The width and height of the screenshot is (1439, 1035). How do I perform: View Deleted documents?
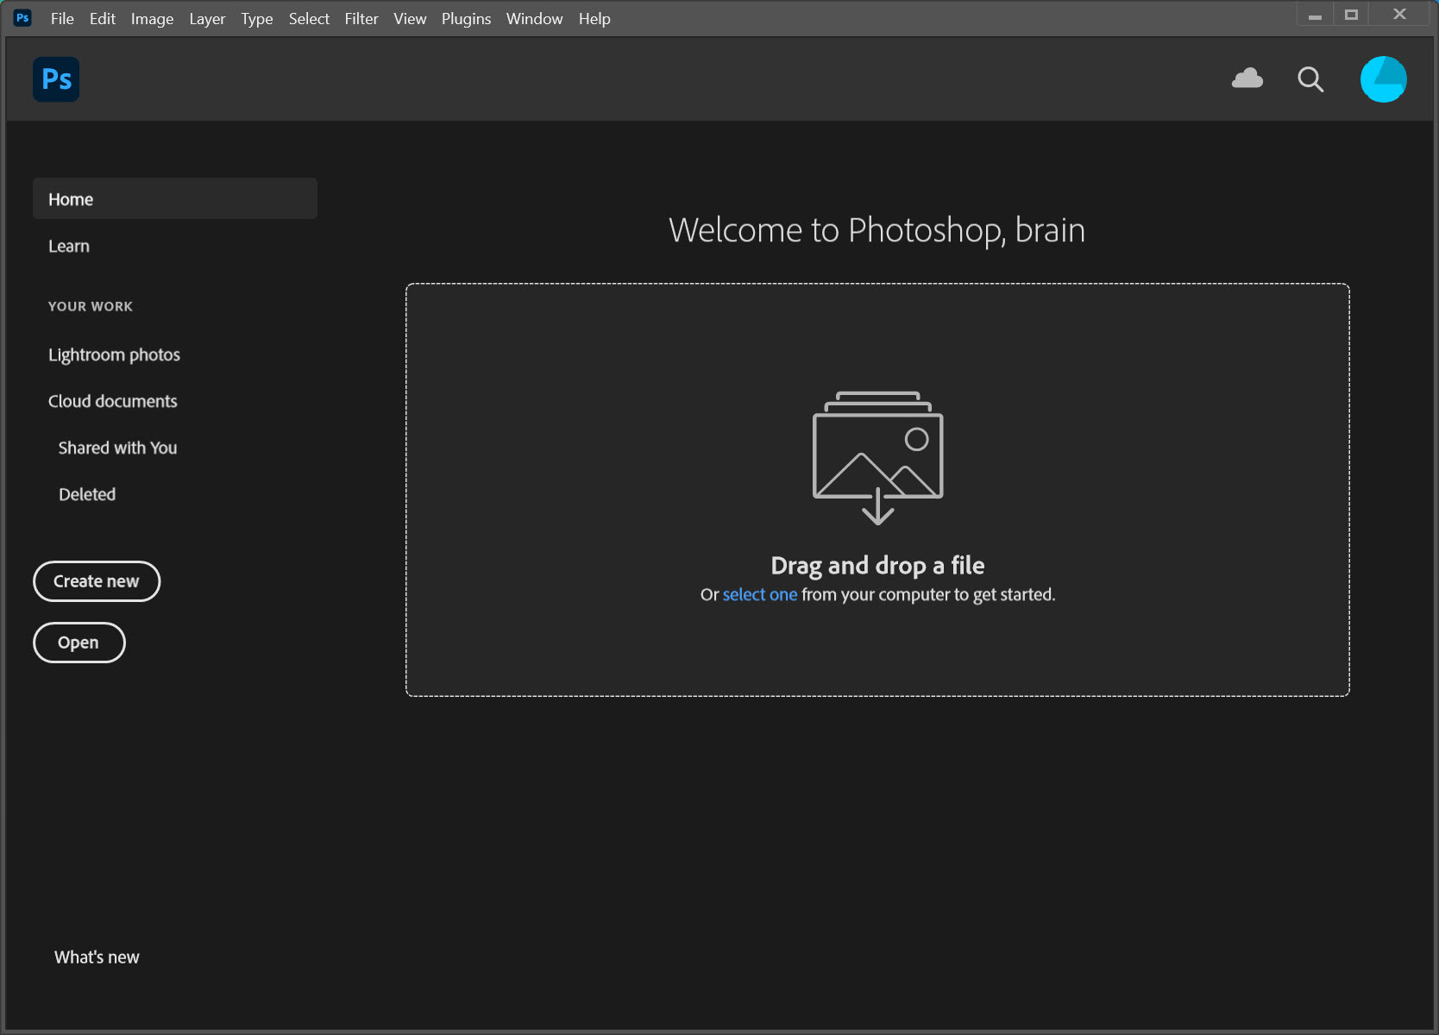pyautogui.click(x=87, y=494)
